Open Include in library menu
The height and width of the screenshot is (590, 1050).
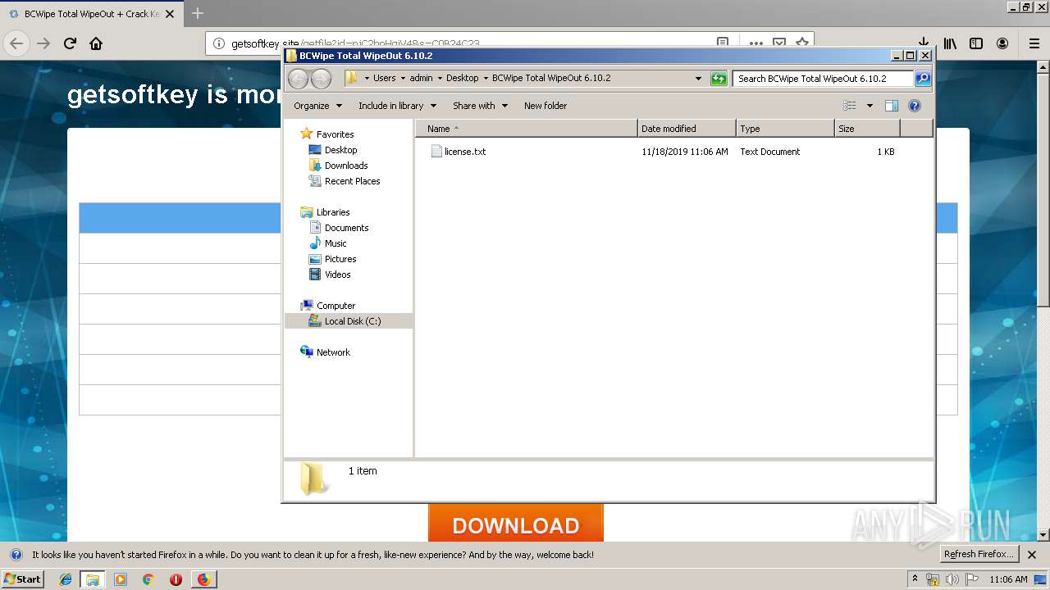[397, 106]
